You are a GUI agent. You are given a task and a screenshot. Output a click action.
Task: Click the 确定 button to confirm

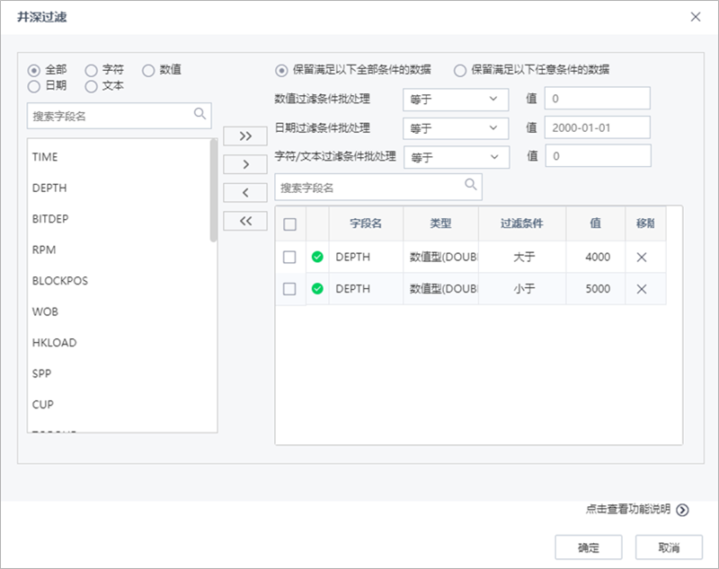pyautogui.click(x=589, y=547)
